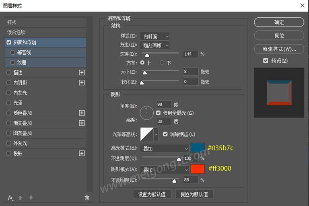Click the 新建样式 button
This screenshot has height=206, width=309.
pos(279,49)
